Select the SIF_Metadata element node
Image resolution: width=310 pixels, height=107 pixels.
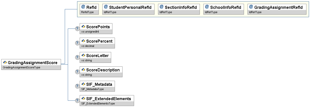click(99, 84)
